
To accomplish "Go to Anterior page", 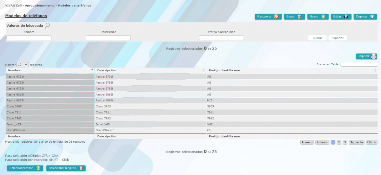I will (322, 142).
